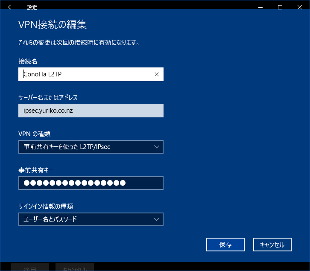Click the VPN接続の編集 heading
Viewport: 310px width, 271px height.
click(x=53, y=24)
